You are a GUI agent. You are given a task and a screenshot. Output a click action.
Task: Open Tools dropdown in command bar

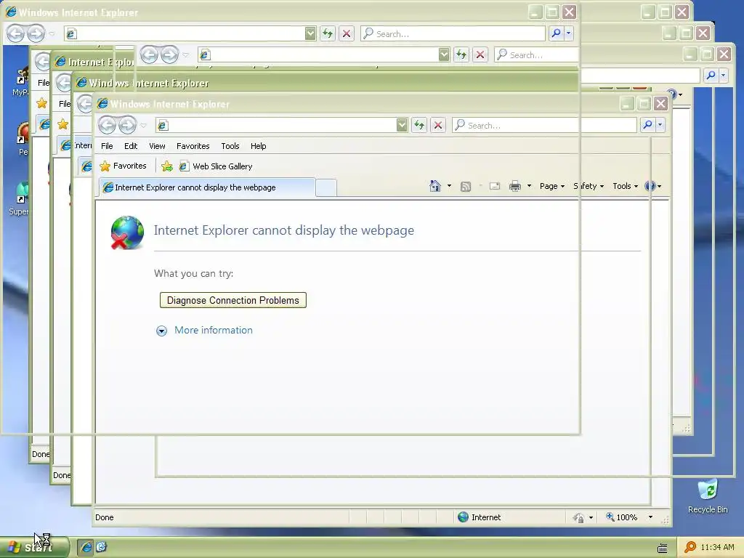coord(625,186)
